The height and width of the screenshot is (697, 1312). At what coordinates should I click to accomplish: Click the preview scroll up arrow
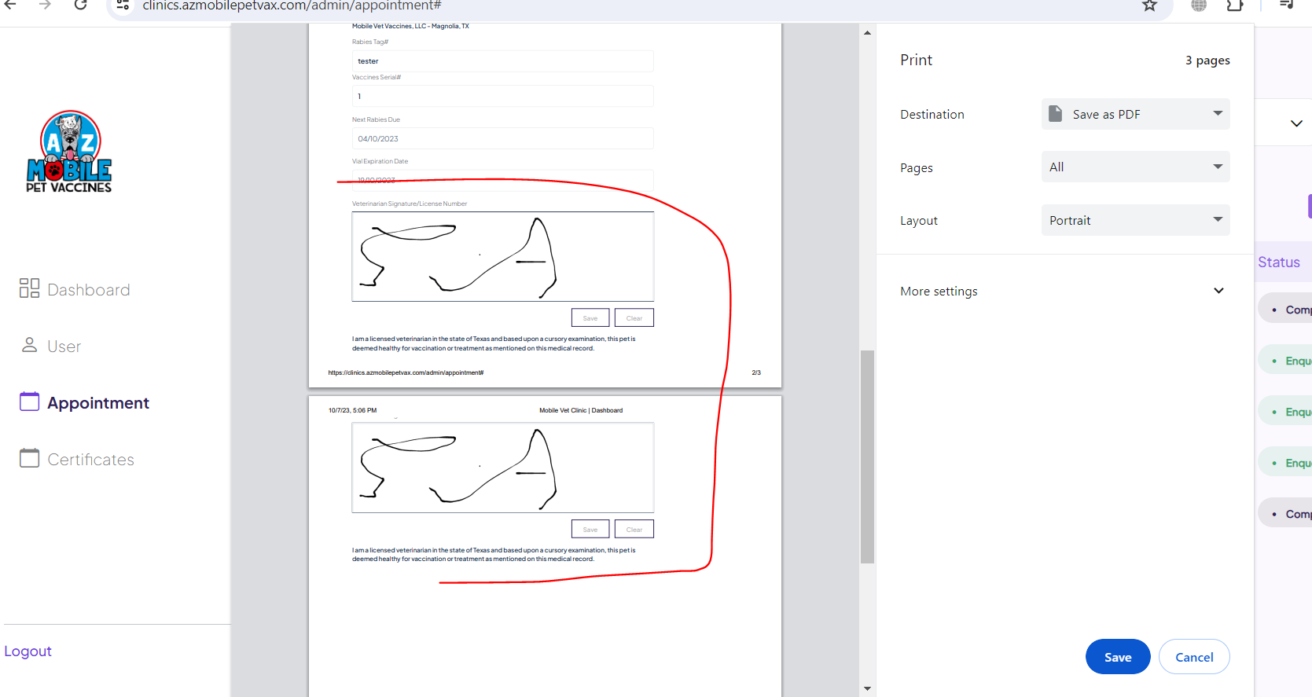(867, 33)
